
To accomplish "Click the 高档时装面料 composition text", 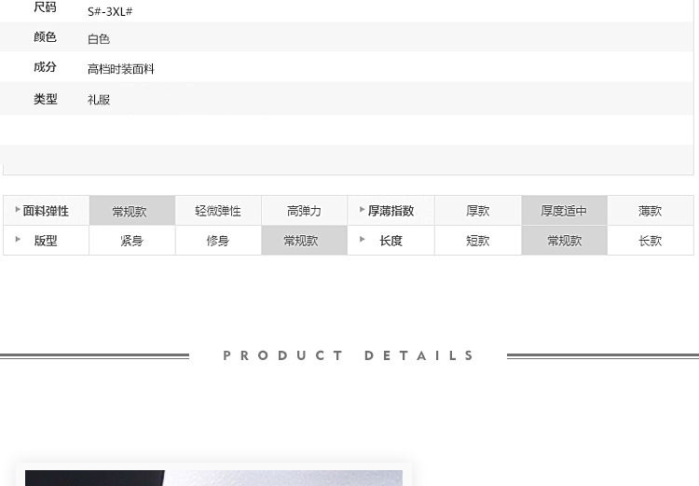I will [x=121, y=69].
